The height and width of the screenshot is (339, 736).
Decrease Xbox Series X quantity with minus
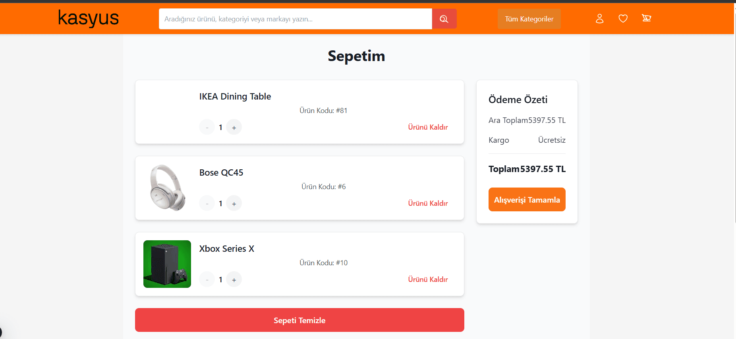click(207, 280)
